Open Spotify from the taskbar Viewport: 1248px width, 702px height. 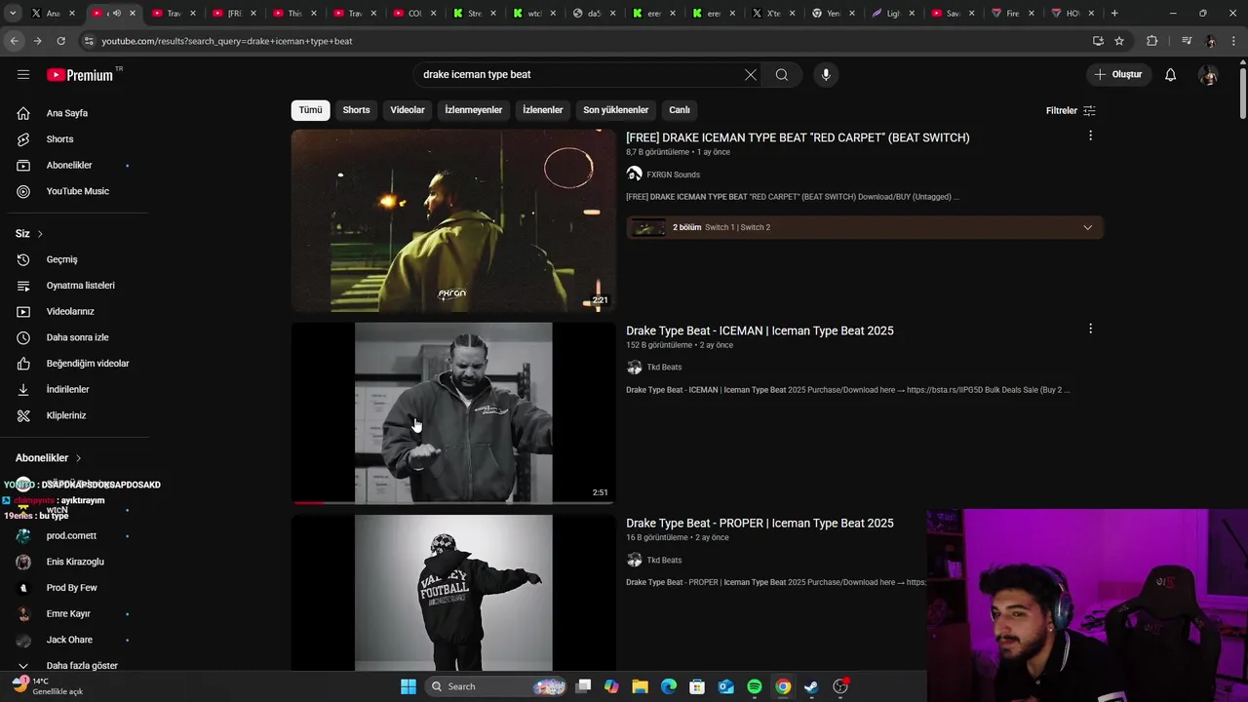755,686
